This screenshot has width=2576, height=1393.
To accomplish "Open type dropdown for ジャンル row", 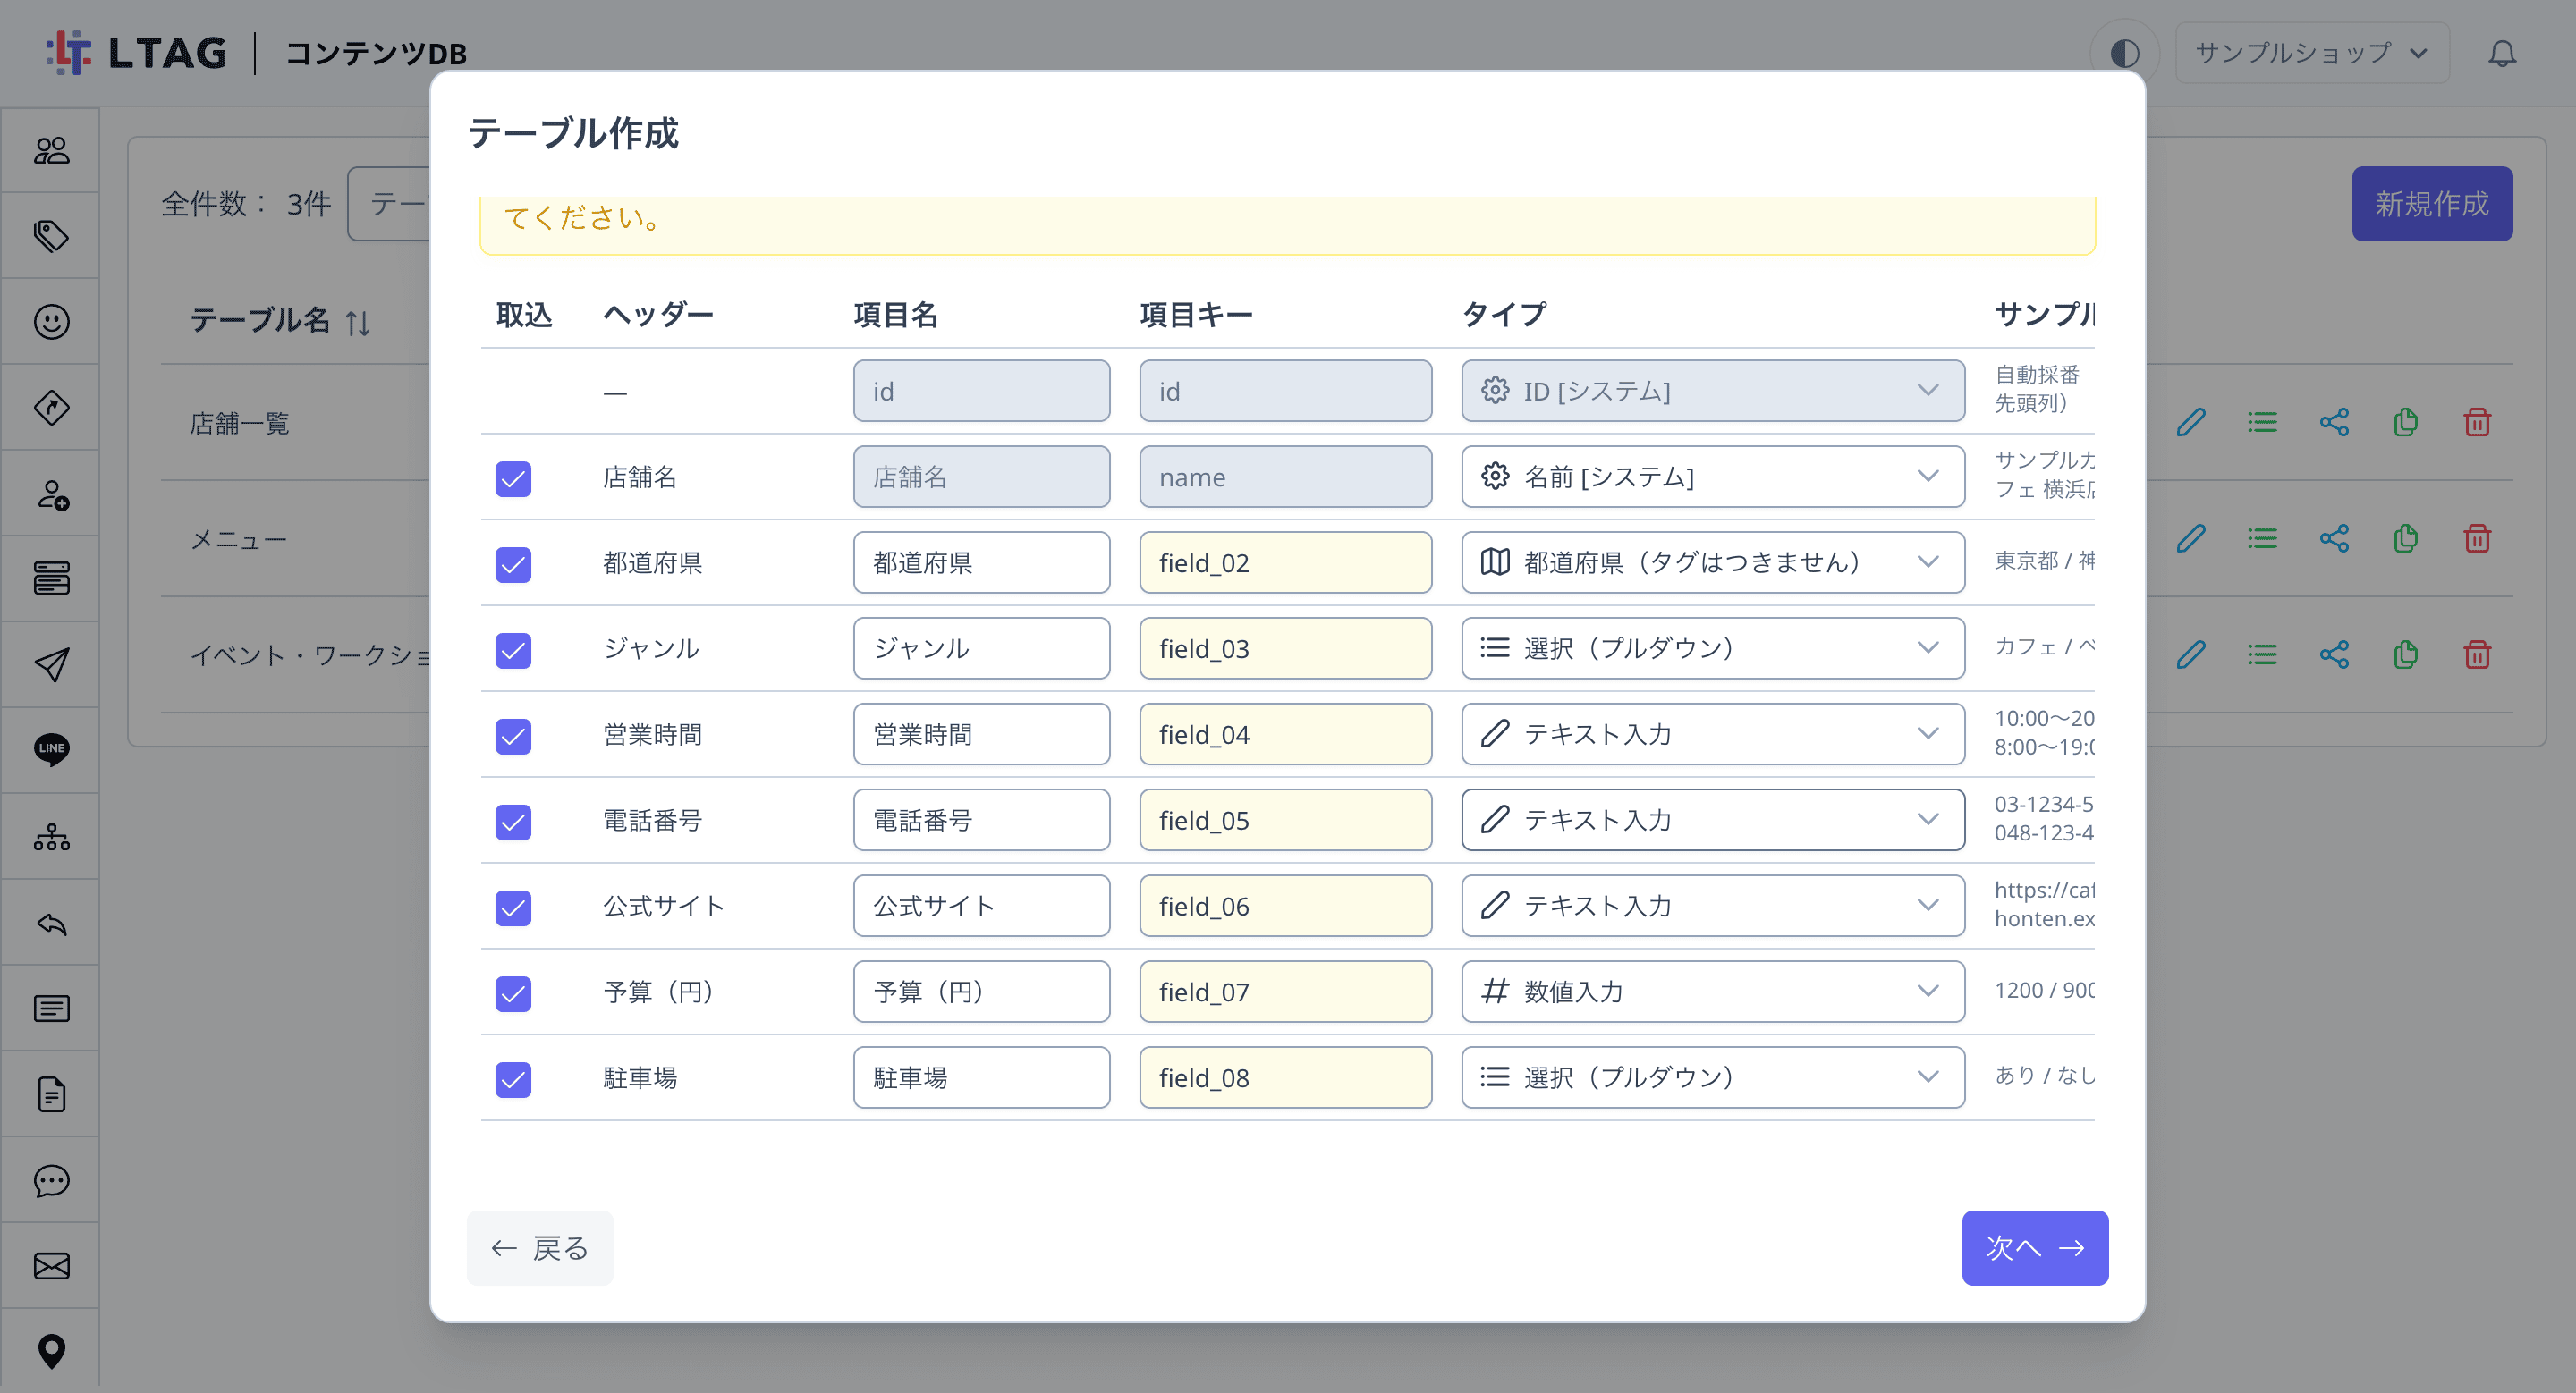I will (1712, 648).
